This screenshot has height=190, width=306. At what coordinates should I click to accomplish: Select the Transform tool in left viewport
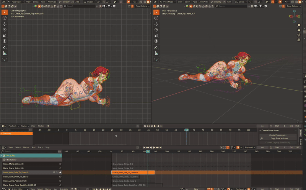pyautogui.click(x=5, y=41)
